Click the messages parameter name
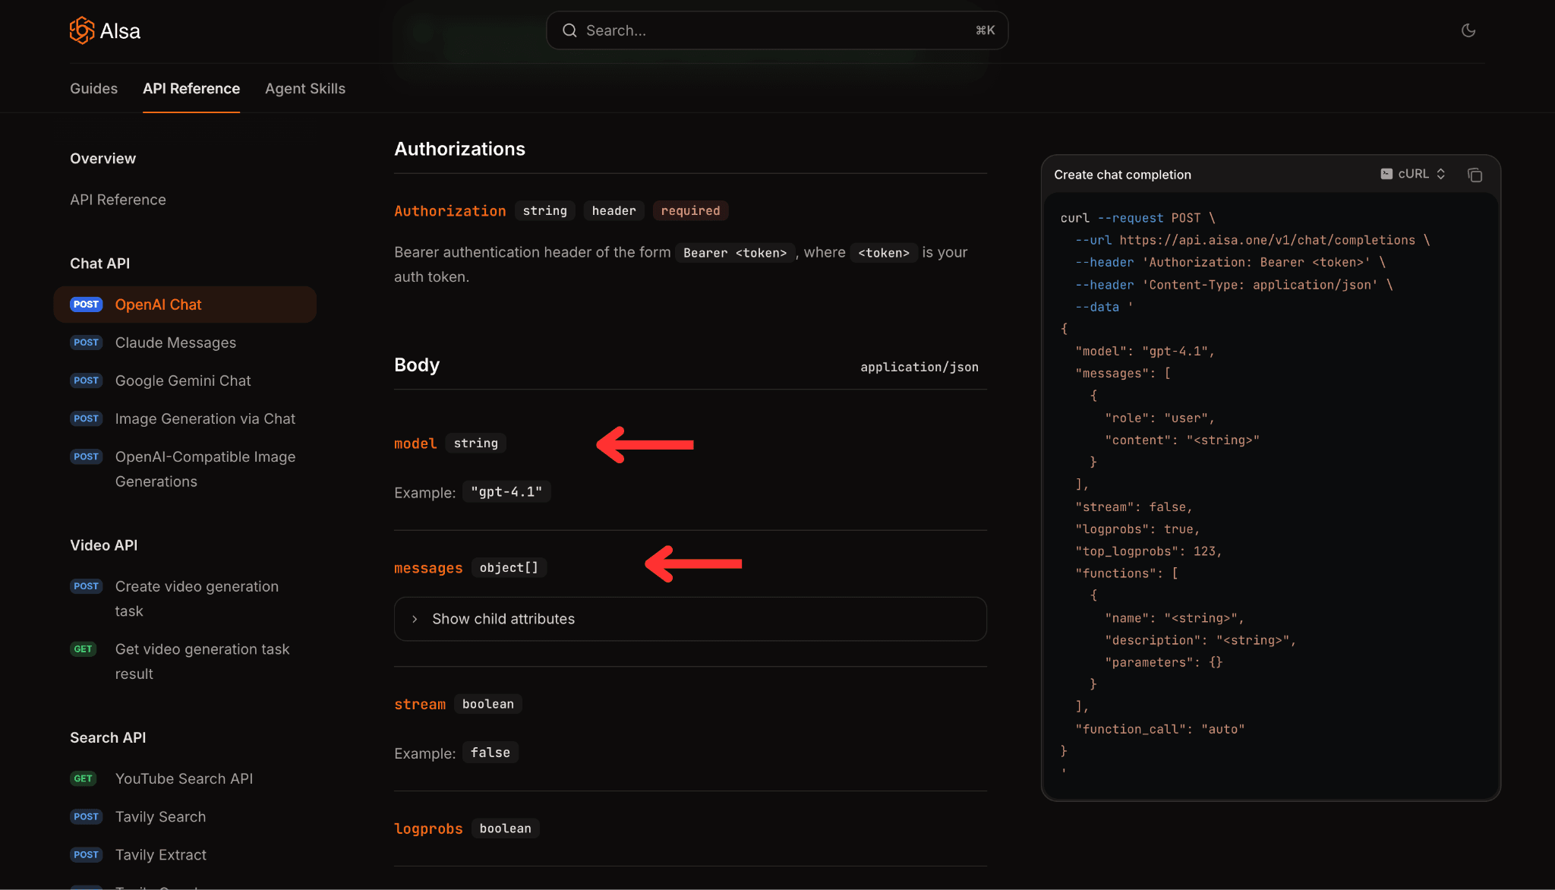The height and width of the screenshot is (890, 1555). [x=428, y=568]
